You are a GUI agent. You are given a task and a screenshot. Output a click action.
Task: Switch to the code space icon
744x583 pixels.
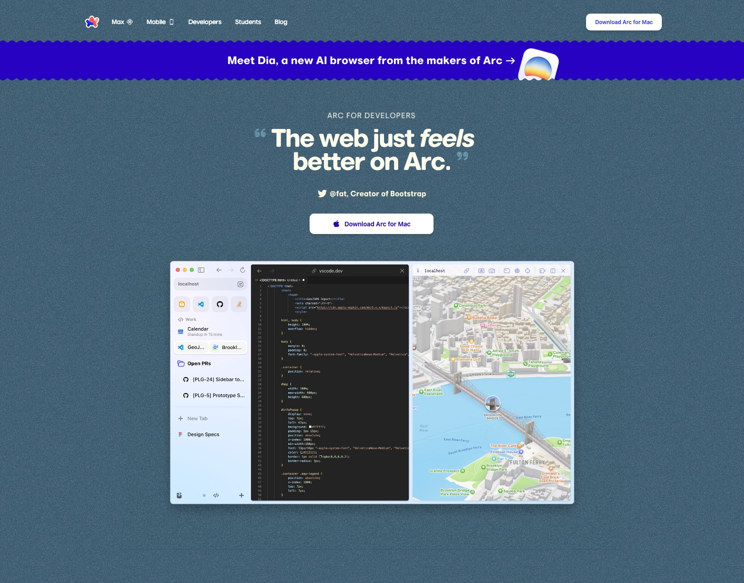click(x=216, y=495)
